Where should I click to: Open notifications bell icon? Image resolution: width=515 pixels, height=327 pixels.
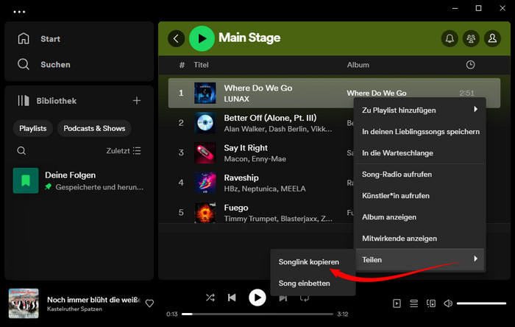tap(450, 38)
